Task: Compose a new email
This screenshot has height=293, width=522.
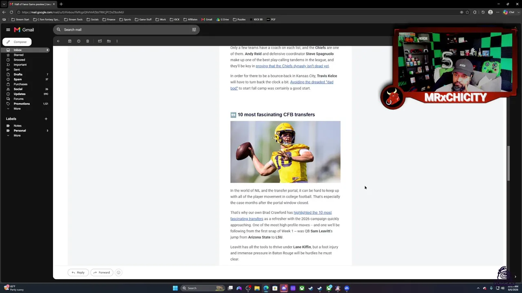Action: pyautogui.click(x=17, y=42)
